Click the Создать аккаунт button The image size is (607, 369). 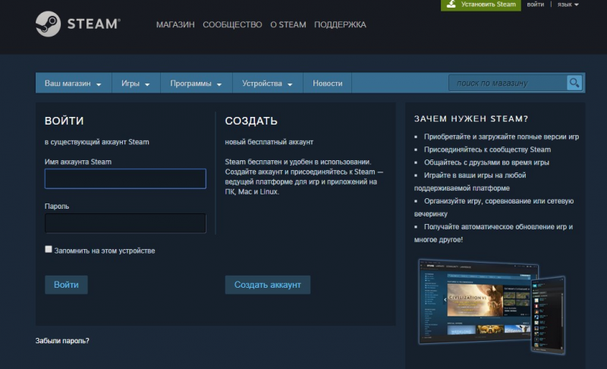pyautogui.click(x=268, y=285)
